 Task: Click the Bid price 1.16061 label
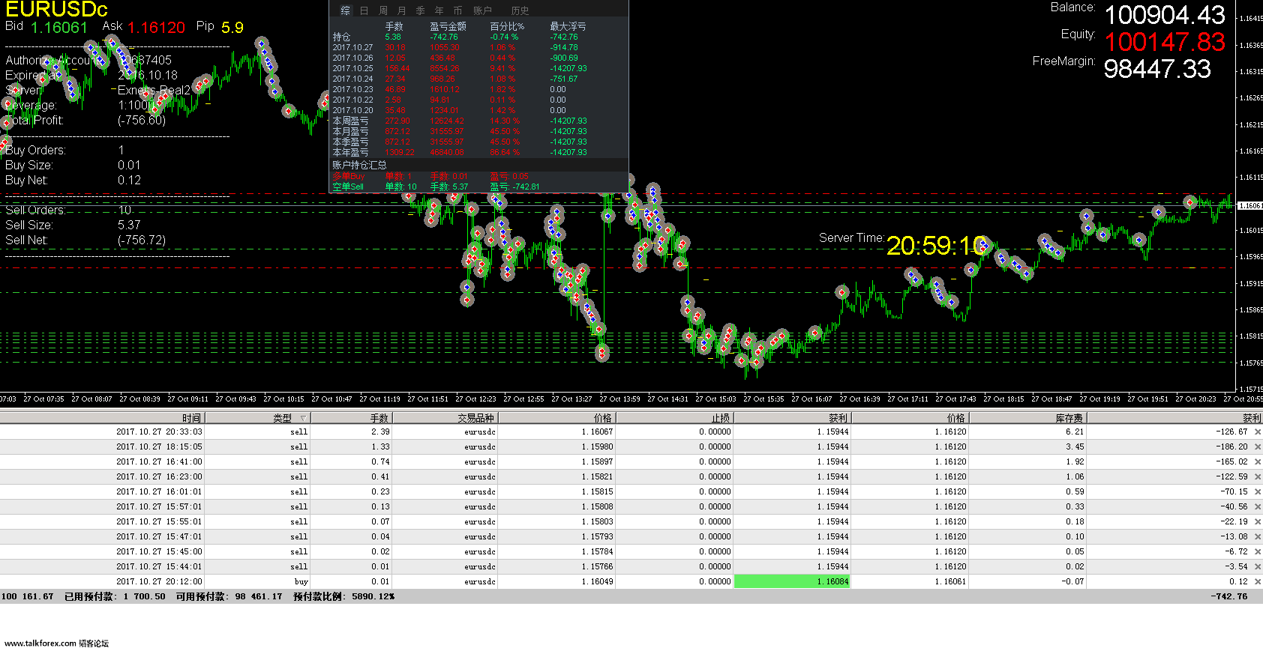pos(59,27)
